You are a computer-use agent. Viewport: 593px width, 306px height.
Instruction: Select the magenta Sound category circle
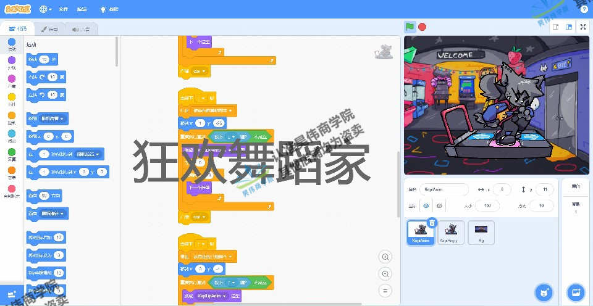coord(12,78)
